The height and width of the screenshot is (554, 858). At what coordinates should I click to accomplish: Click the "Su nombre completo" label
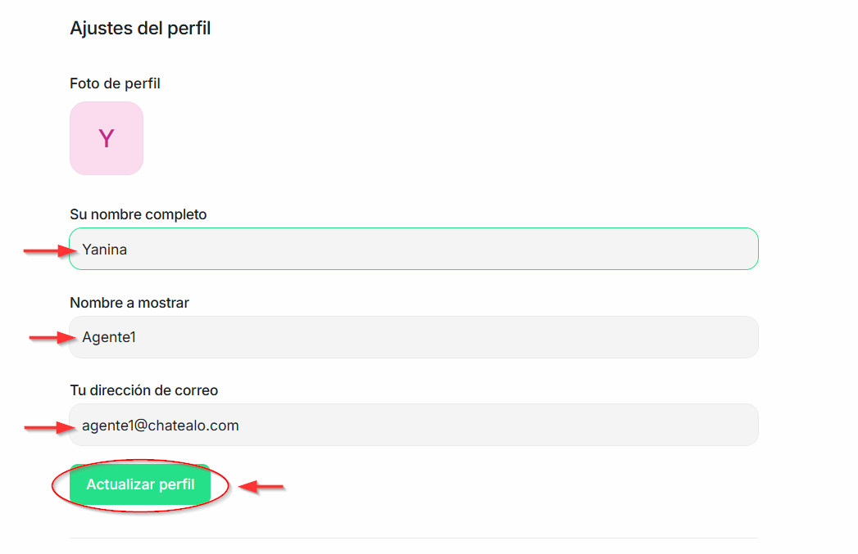coord(138,214)
